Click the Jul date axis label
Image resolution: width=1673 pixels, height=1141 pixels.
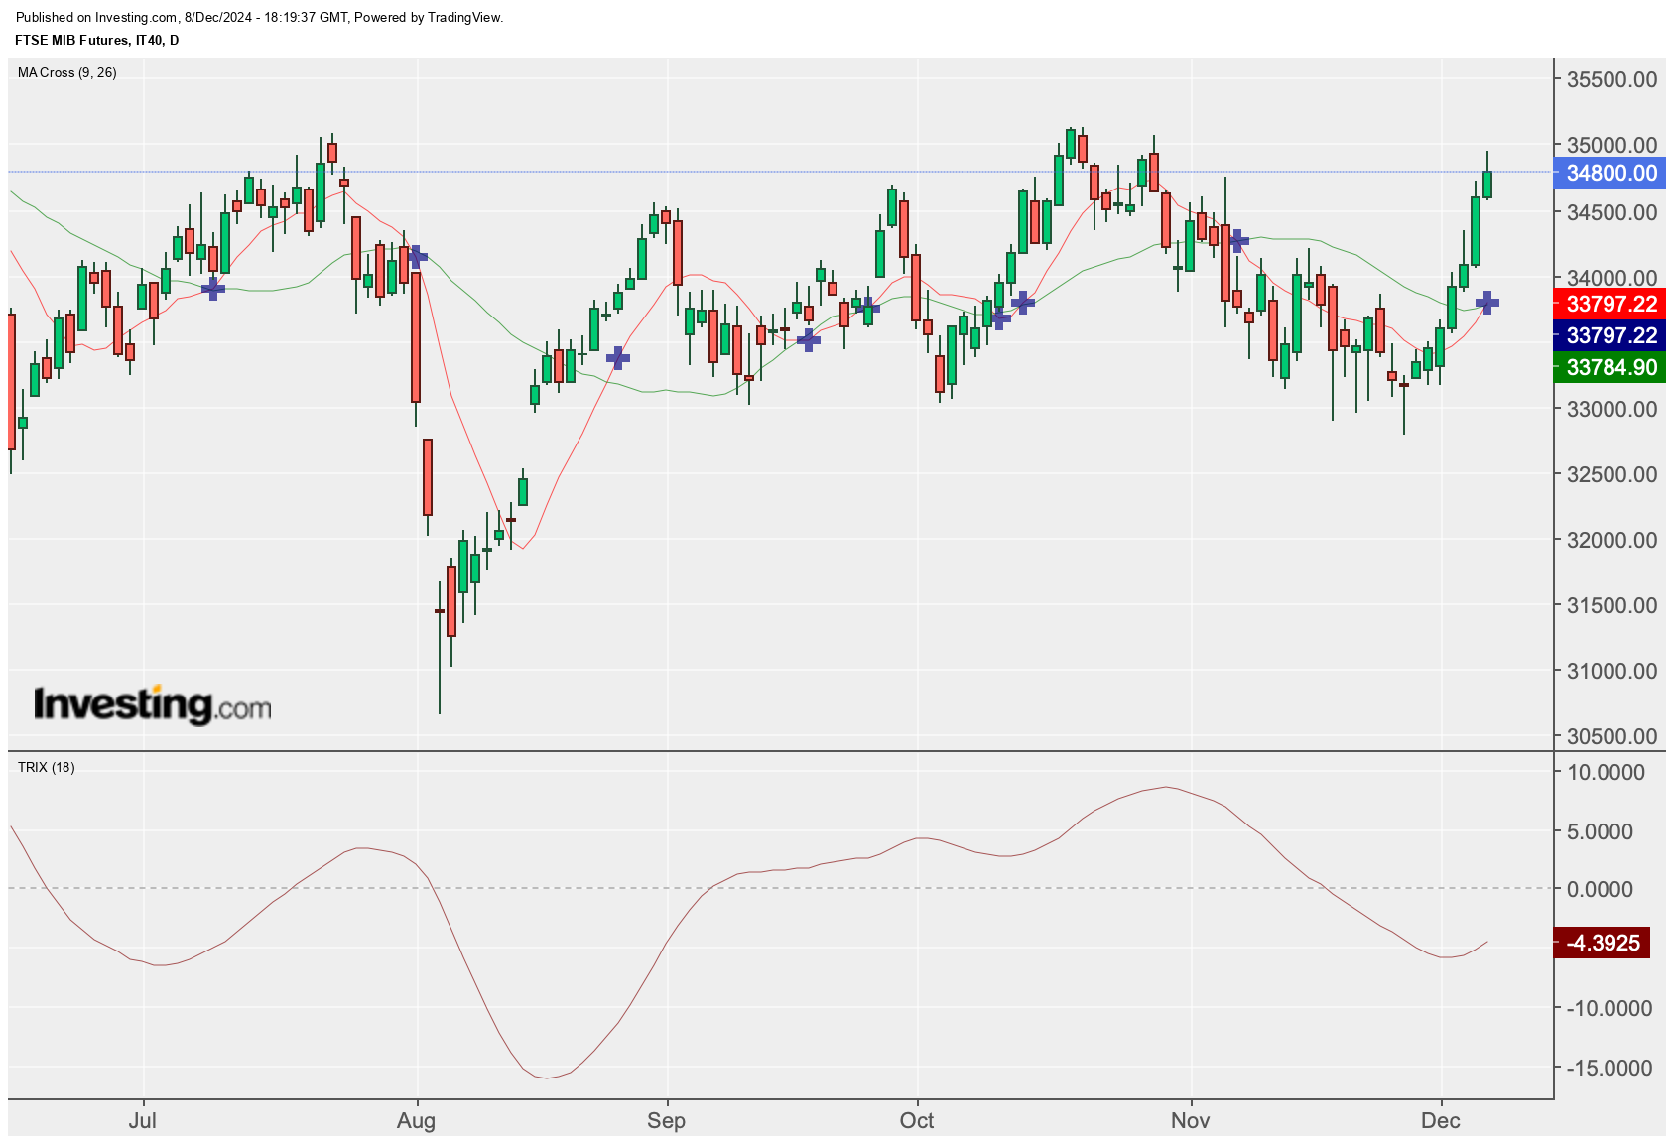coord(143,1121)
